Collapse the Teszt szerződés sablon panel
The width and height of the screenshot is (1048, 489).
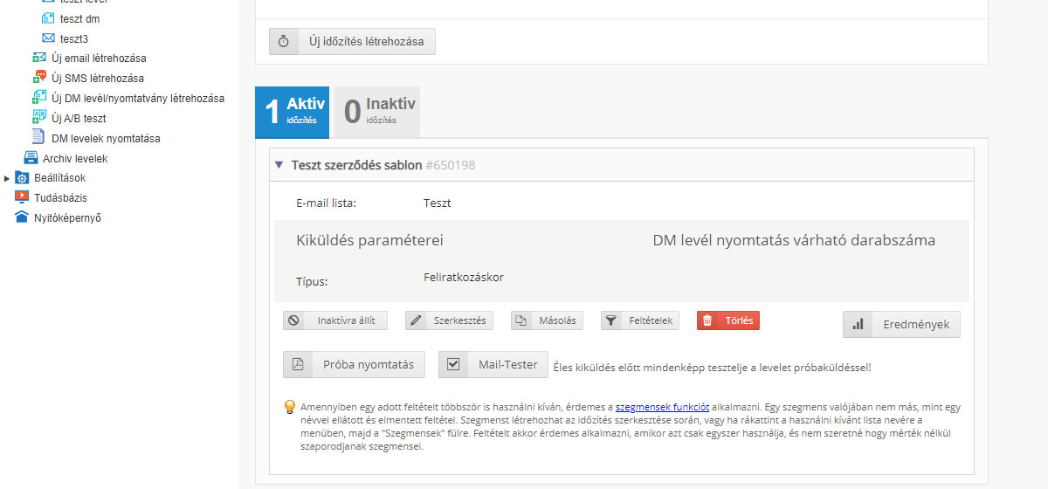tap(279, 165)
